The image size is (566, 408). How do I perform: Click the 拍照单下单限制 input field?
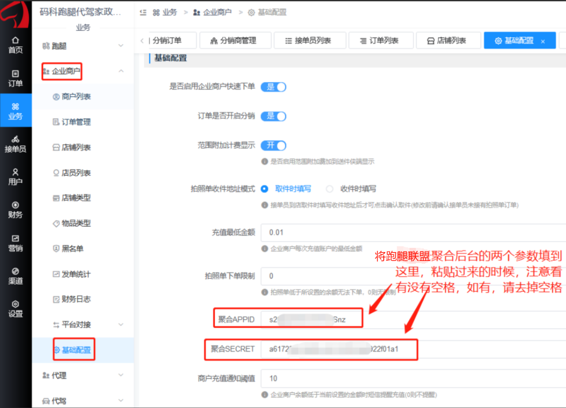click(x=413, y=276)
